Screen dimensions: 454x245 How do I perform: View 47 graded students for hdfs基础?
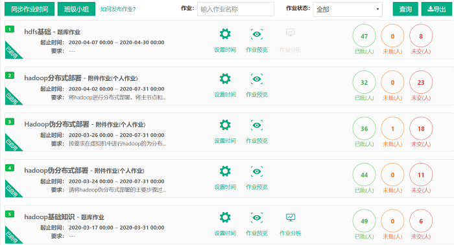tap(364, 36)
